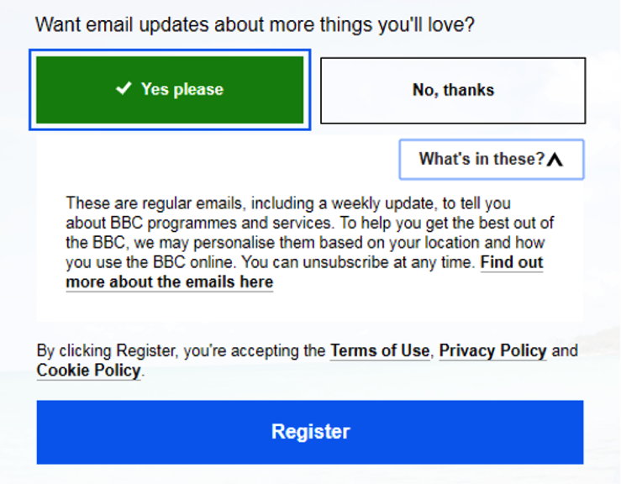Click the 'Yes please' label text
Viewport: 621px width, 484px height.
pyautogui.click(x=182, y=90)
